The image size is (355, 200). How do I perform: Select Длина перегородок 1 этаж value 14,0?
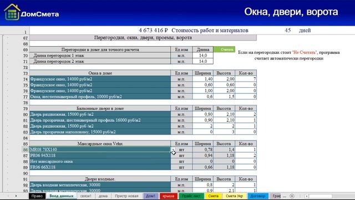[203, 56]
